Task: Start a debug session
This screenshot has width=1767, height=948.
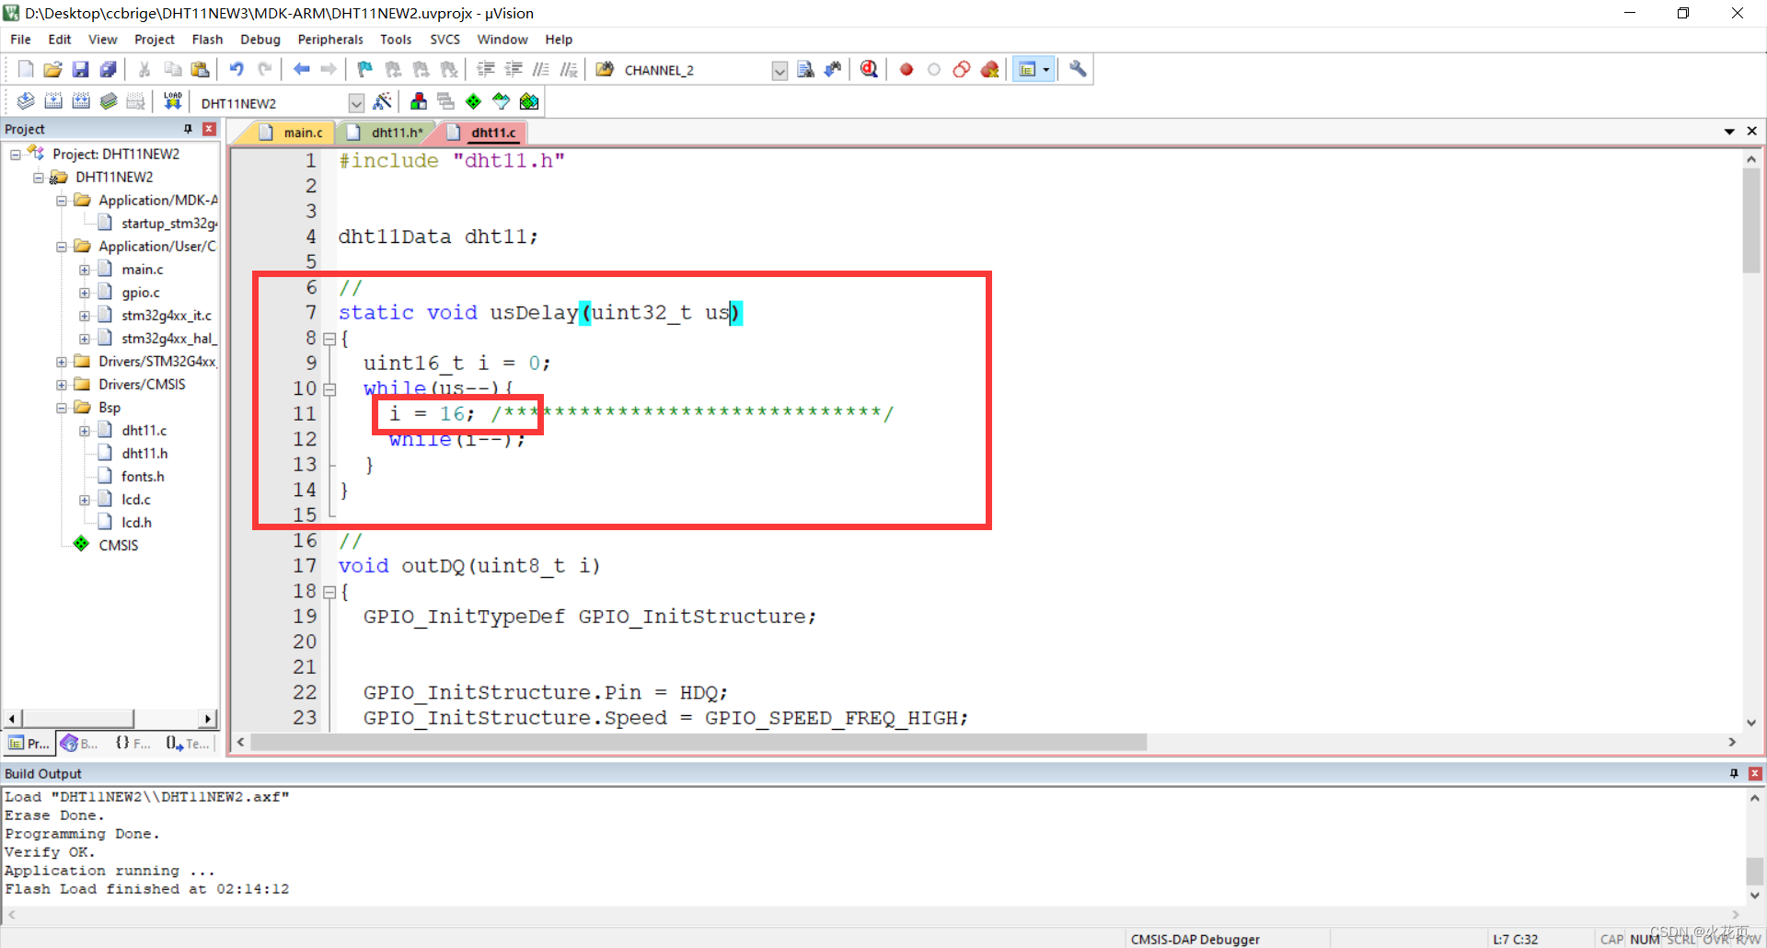Action: click(x=868, y=69)
